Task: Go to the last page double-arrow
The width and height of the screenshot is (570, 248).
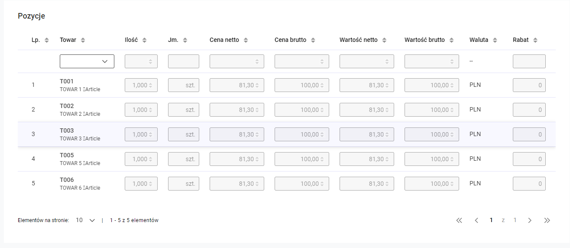Action: coord(547,220)
